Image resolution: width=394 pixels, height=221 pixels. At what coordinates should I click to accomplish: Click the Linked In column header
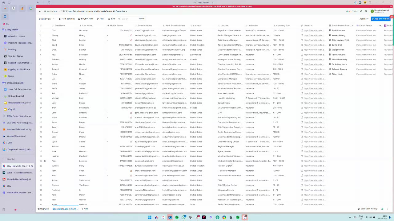coord(308,25)
